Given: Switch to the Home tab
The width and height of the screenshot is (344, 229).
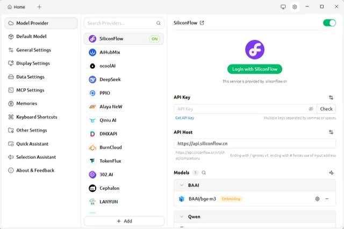Looking at the screenshot, I should tap(16, 7).
